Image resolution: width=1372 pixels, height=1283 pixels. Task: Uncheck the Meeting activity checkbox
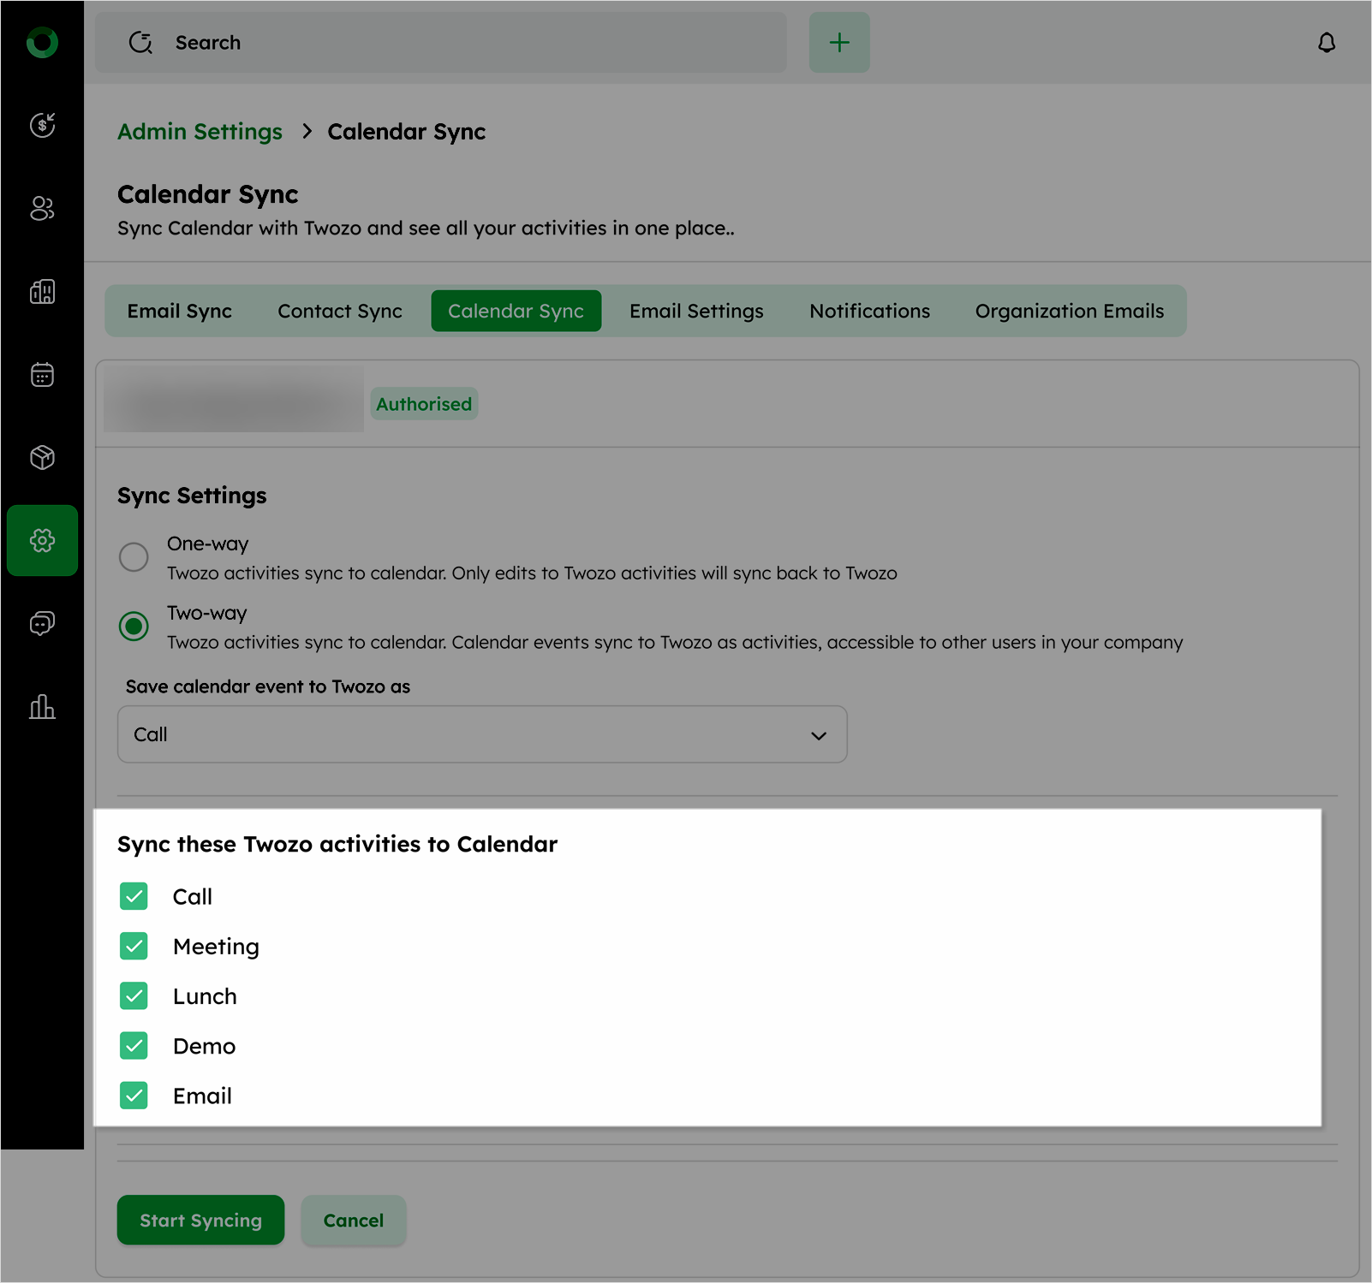point(134,946)
